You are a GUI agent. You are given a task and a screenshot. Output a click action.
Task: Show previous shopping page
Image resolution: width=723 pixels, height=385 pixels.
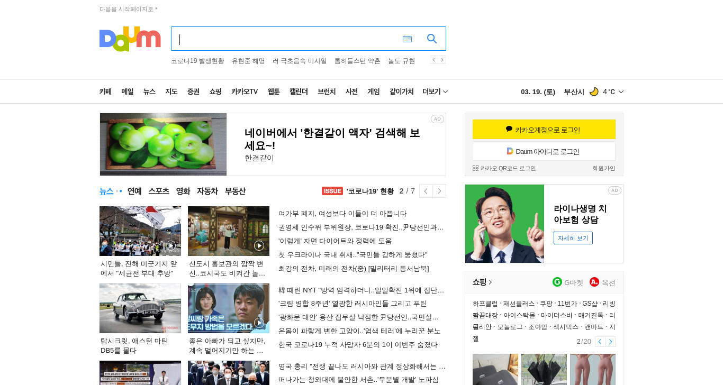point(600,342)
